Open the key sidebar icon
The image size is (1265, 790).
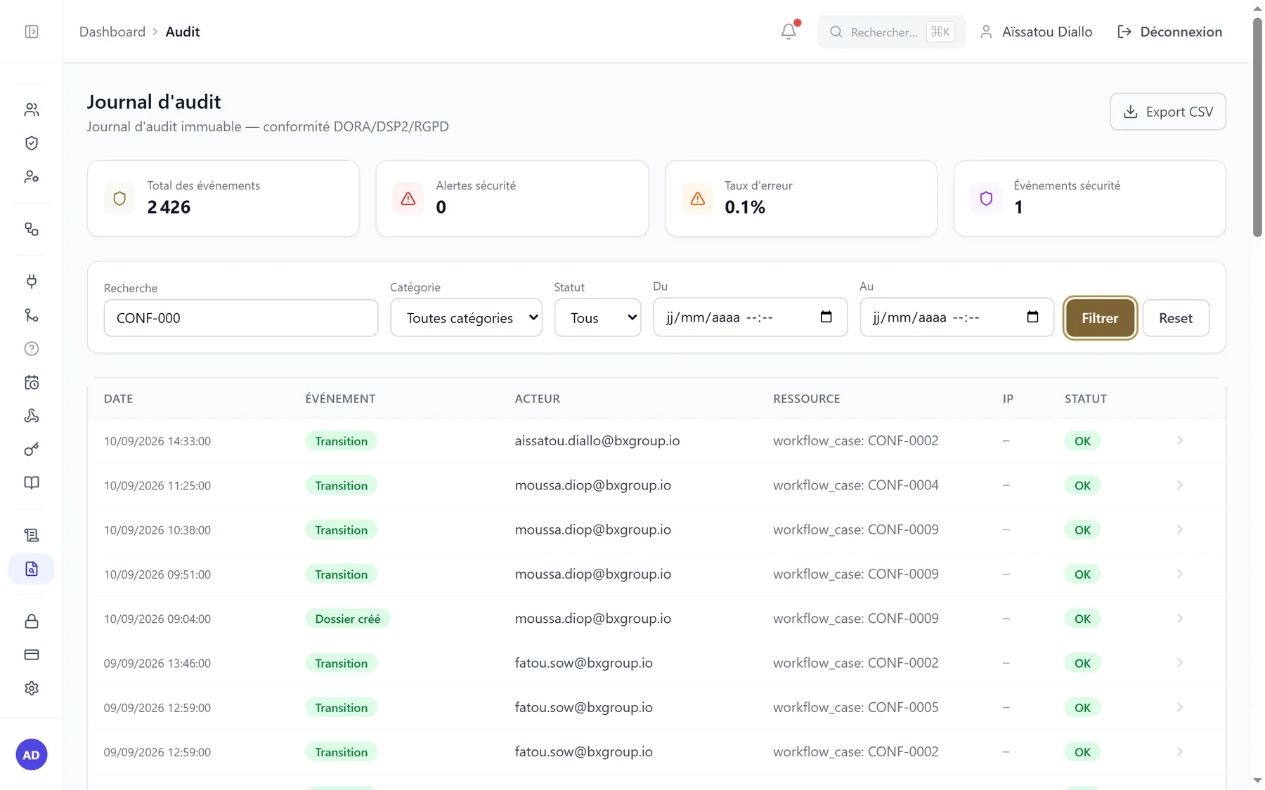32,449
